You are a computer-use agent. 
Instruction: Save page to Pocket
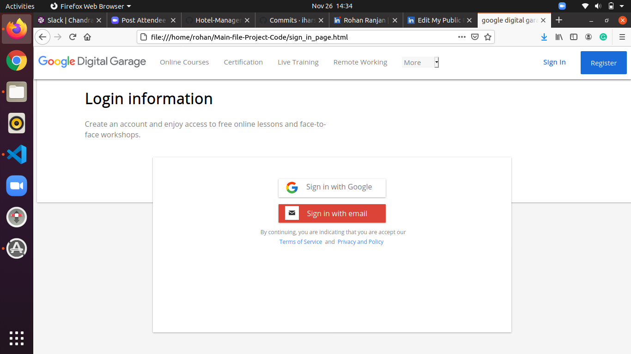pos(474,37)
